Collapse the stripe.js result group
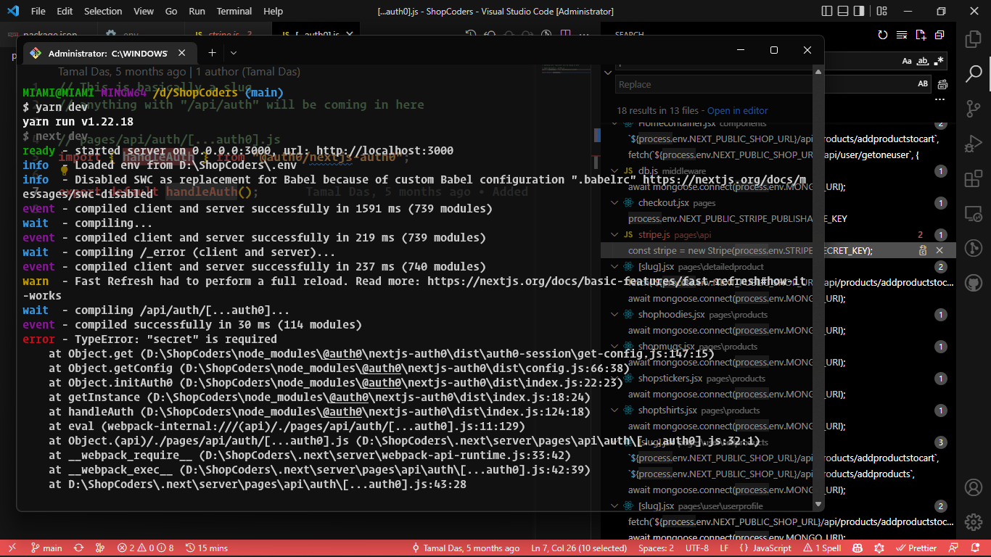This screenshot has height=557, width=991. [x=614, y=235]
